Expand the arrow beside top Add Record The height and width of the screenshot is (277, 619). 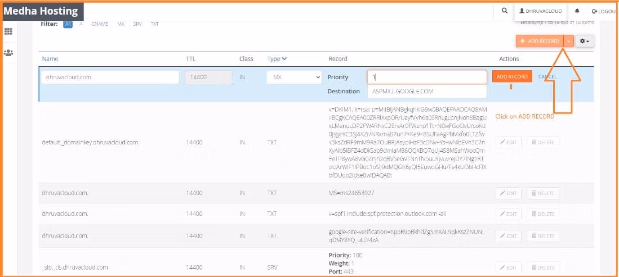(569, 41)
